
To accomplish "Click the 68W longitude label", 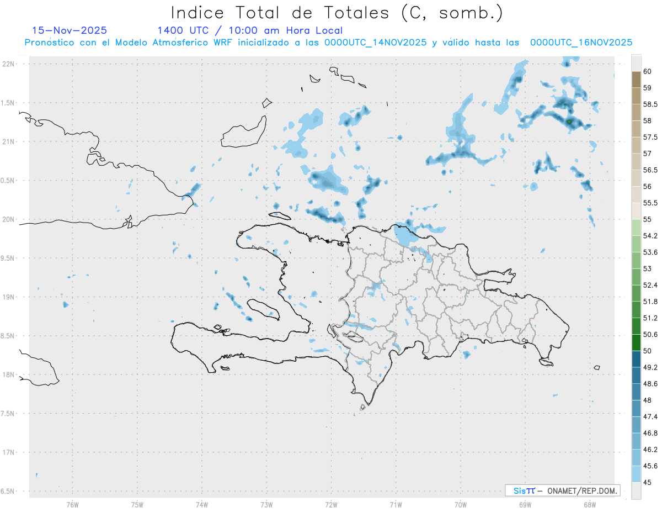I will pos(590,504).
